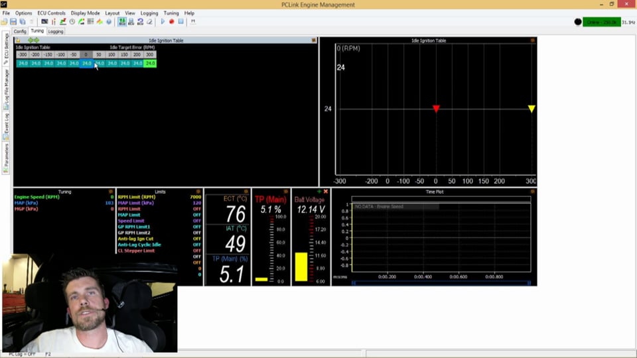Image resolution: width=637 pixels, height=358 pixels.
Task: Click the ECT temperature value 76
Action: 236,214
